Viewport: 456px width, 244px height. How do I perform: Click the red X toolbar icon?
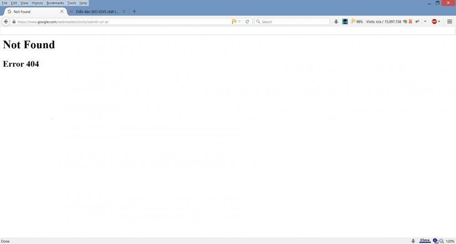coord(410,22)
